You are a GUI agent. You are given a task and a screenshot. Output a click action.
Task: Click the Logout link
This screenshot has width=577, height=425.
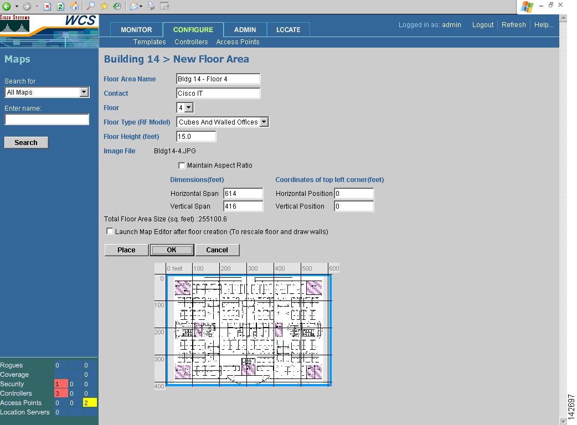click(x=483, y=25)
